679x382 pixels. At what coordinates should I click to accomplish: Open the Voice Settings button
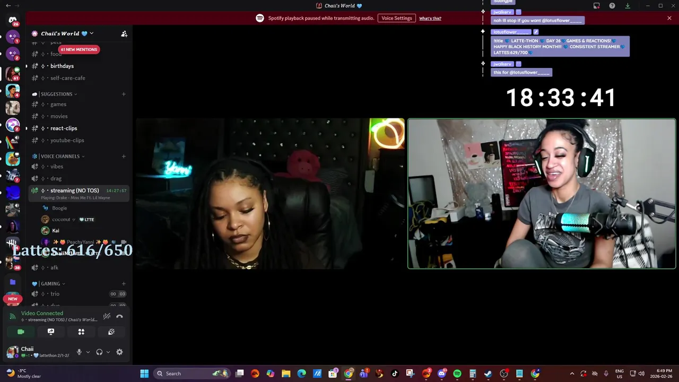click(x=397, y=18)
